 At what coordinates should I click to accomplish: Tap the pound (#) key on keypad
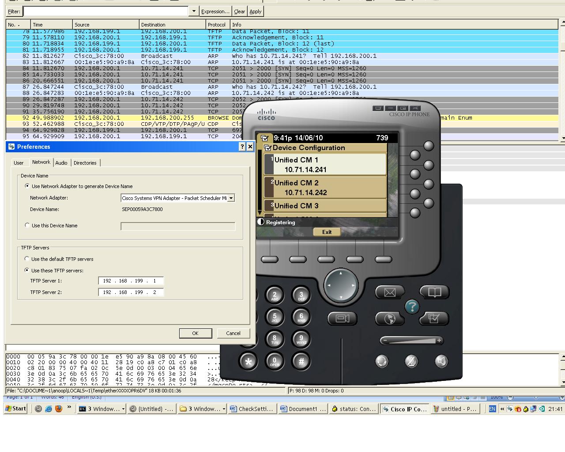pyautogui.click(x=301, y=361)
